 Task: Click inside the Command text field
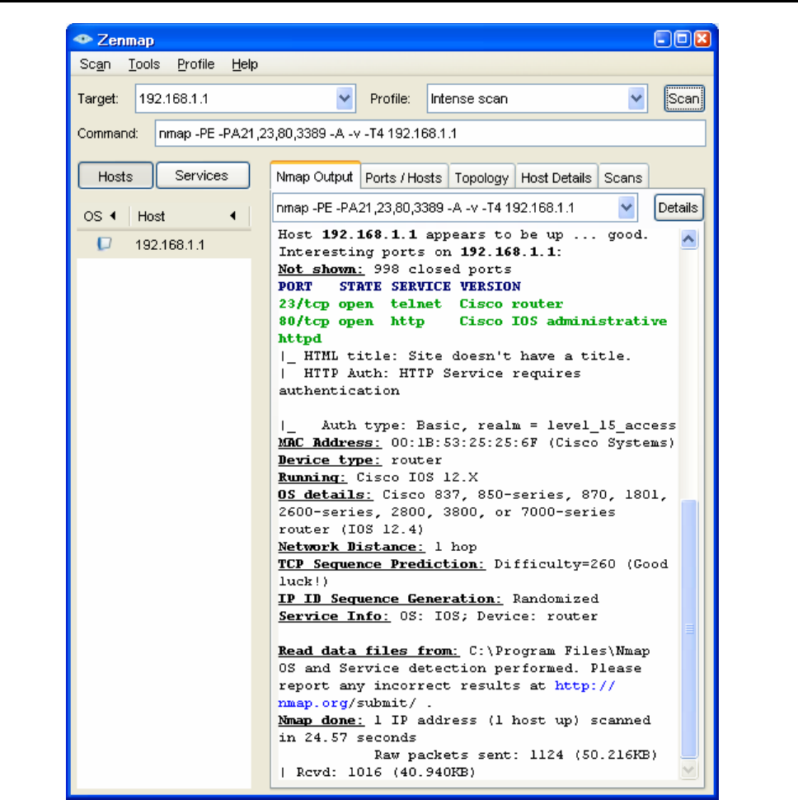tap(430, 134)
